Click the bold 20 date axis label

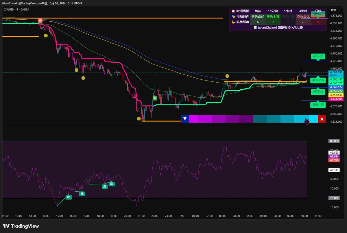(182, 216)
